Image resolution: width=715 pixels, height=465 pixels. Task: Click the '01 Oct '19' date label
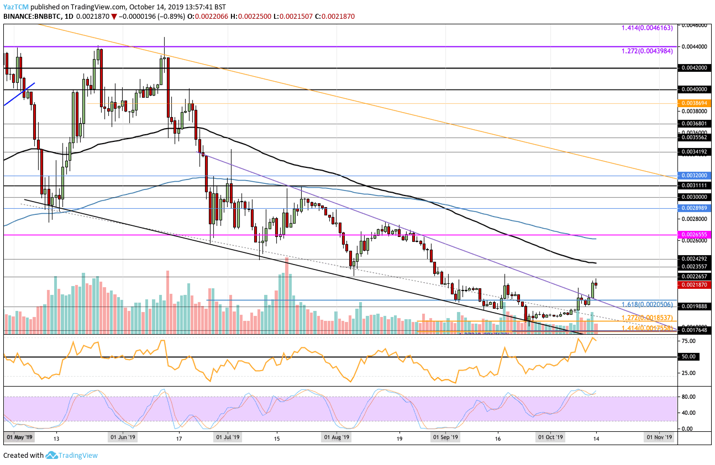click(x=550, y=437)
